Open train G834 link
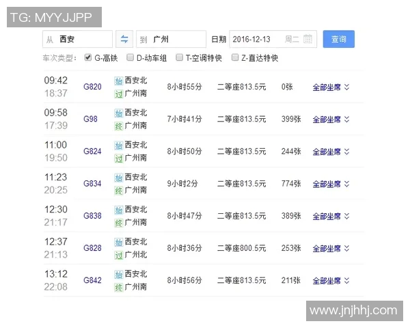Image resolution: width=410 pixels, height=328 pixels. point(92,184)
